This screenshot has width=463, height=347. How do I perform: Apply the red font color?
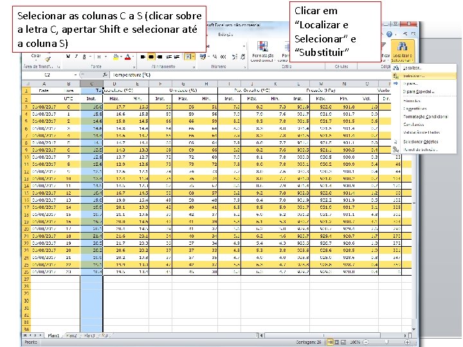point(127,57)
